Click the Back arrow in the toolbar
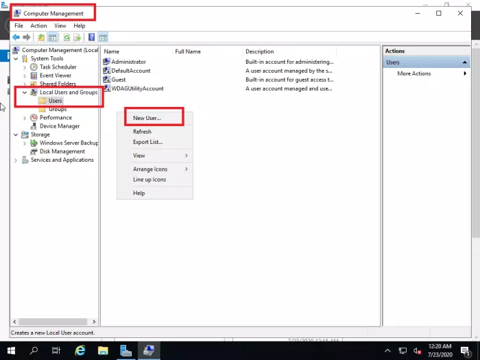The image size is (480, 360). (x=16, y=37)
